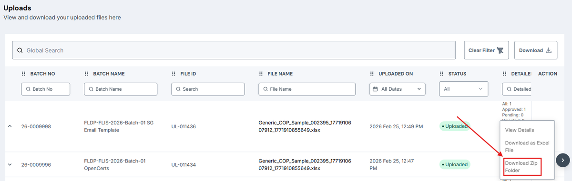Click upload date 2026 Feb 25, 12:49 PM
The height and width of the screenshot is (181, 572).
397,126
